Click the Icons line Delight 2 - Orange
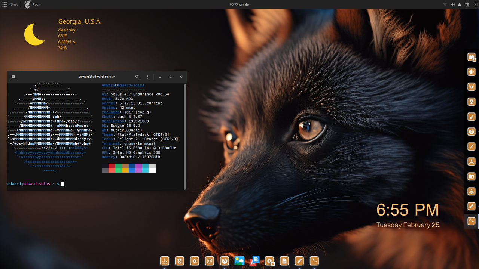This screenshot has width=479, height=269. pos(140,139)
